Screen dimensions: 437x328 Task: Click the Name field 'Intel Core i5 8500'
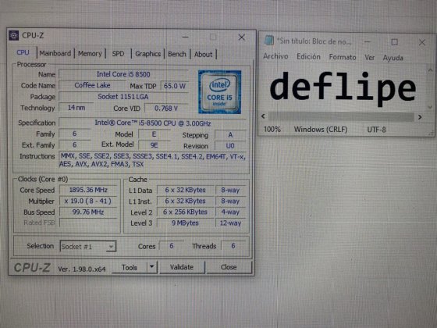pyautogui.click(x=123, y=74)
